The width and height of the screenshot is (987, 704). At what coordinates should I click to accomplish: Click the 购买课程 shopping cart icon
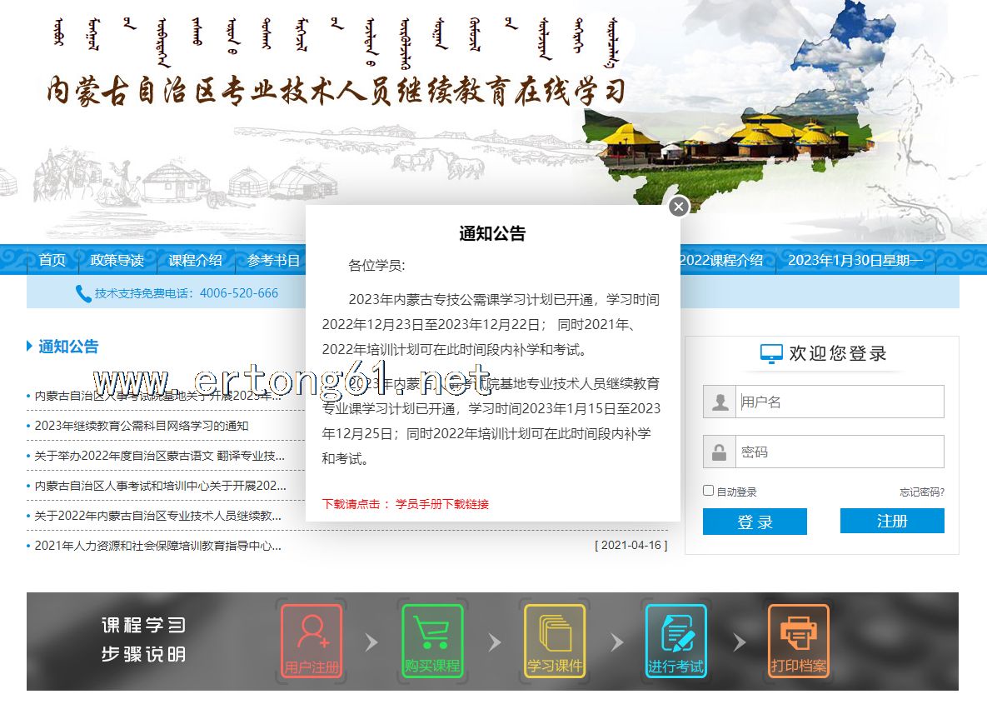point(432,641)
